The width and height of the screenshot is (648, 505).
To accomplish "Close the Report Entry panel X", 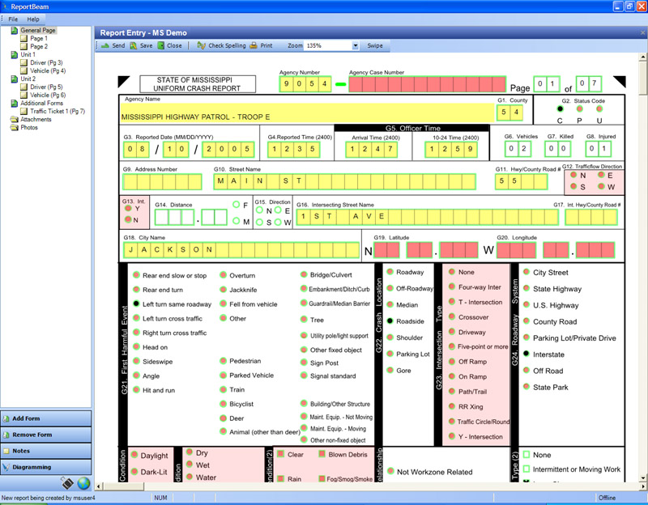I will tap(642, 32).
